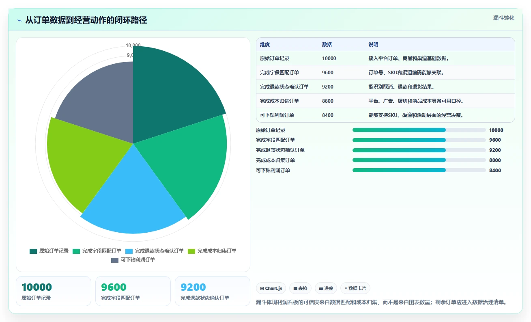
Task: Click 完成成本归集订单 table row name
Action: coord(279,101)
